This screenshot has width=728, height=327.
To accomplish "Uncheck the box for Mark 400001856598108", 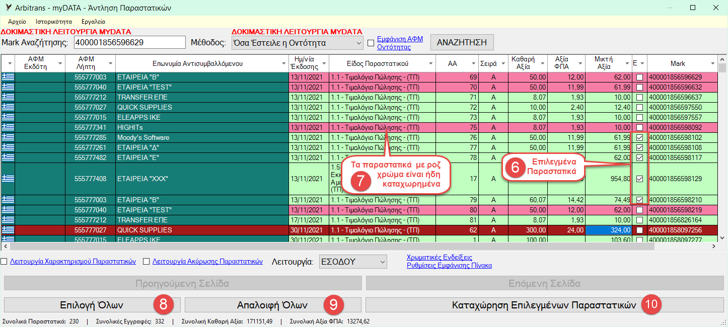I will coord(639,147).
